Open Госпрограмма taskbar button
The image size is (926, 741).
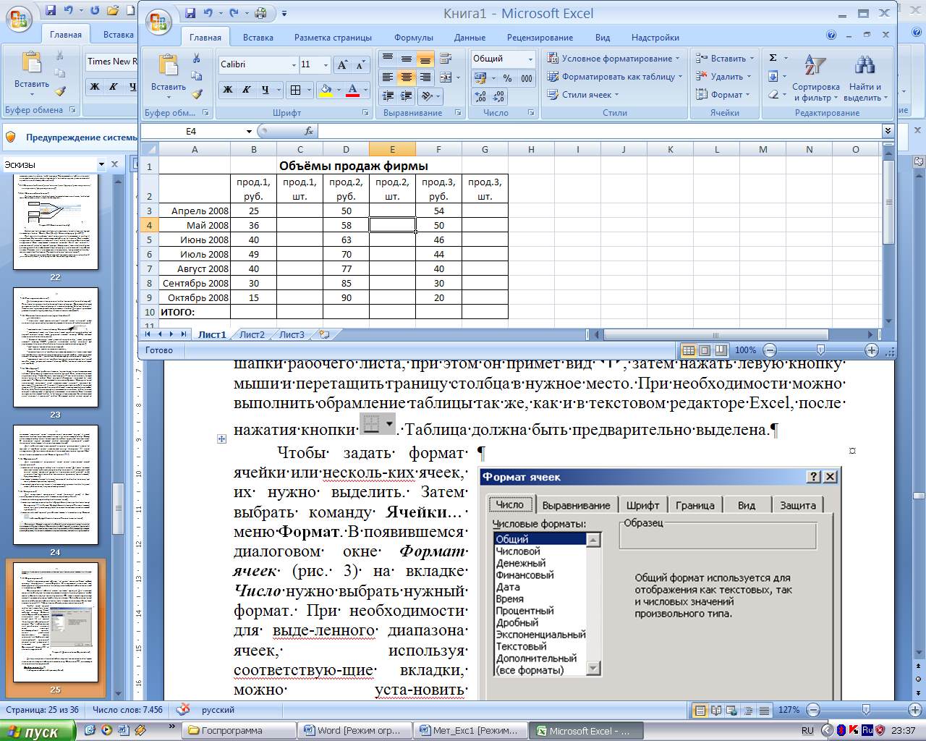[x=239, y=731]
